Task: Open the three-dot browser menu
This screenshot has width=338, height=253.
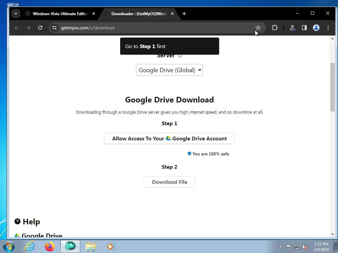Action: (328, 28)
